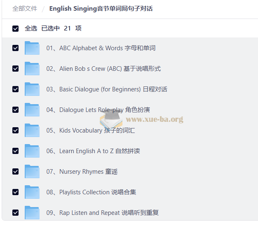
Task: Open folder icon for 02 Alien Bob s Crew
Action: point(32,68)
